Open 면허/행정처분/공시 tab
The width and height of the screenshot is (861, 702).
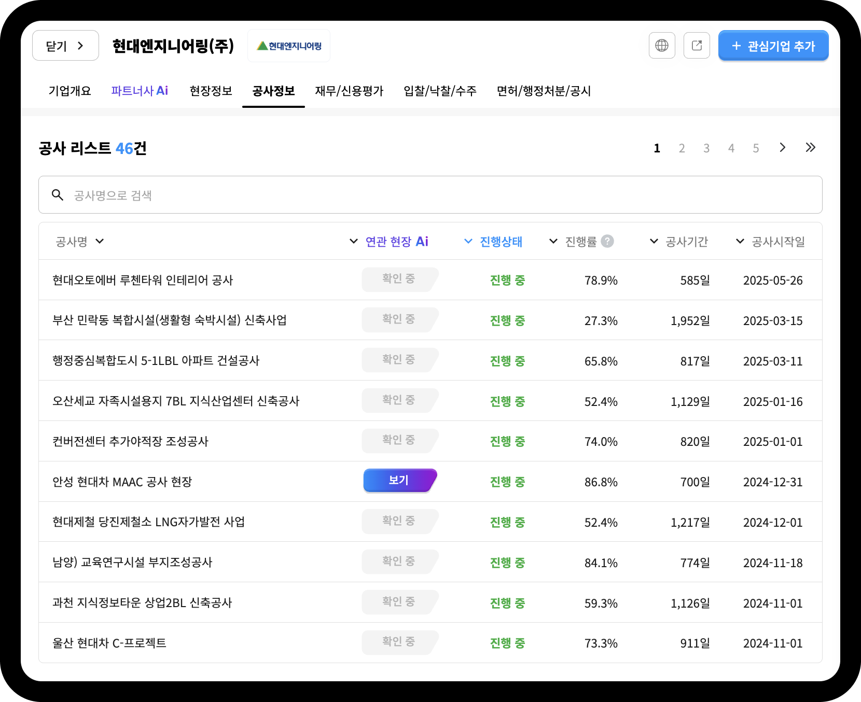pyautogui.click(x=544, y=91)
